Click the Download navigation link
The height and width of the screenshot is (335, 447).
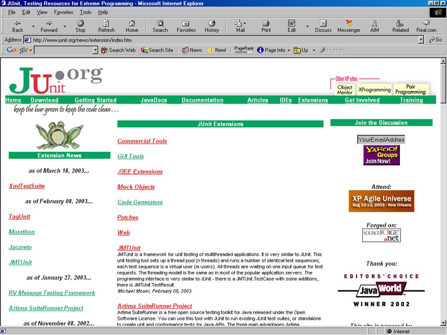pos(45,100)
